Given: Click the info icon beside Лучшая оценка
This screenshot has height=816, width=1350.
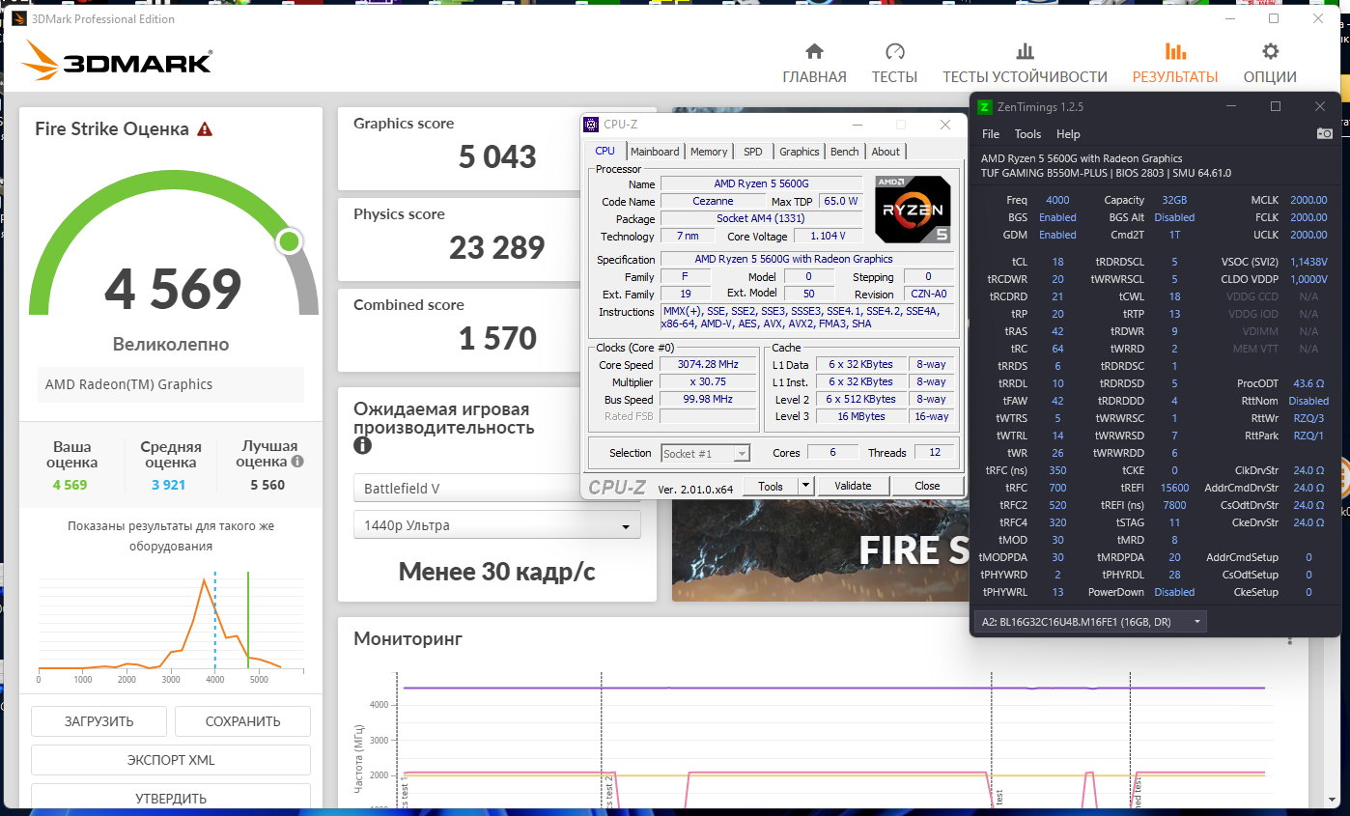Looking at the screenshot, I should pyautogui.click(x=297, y=462).
